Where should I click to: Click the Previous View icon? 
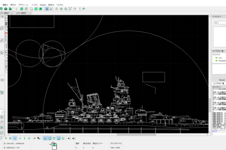point(75,9)
